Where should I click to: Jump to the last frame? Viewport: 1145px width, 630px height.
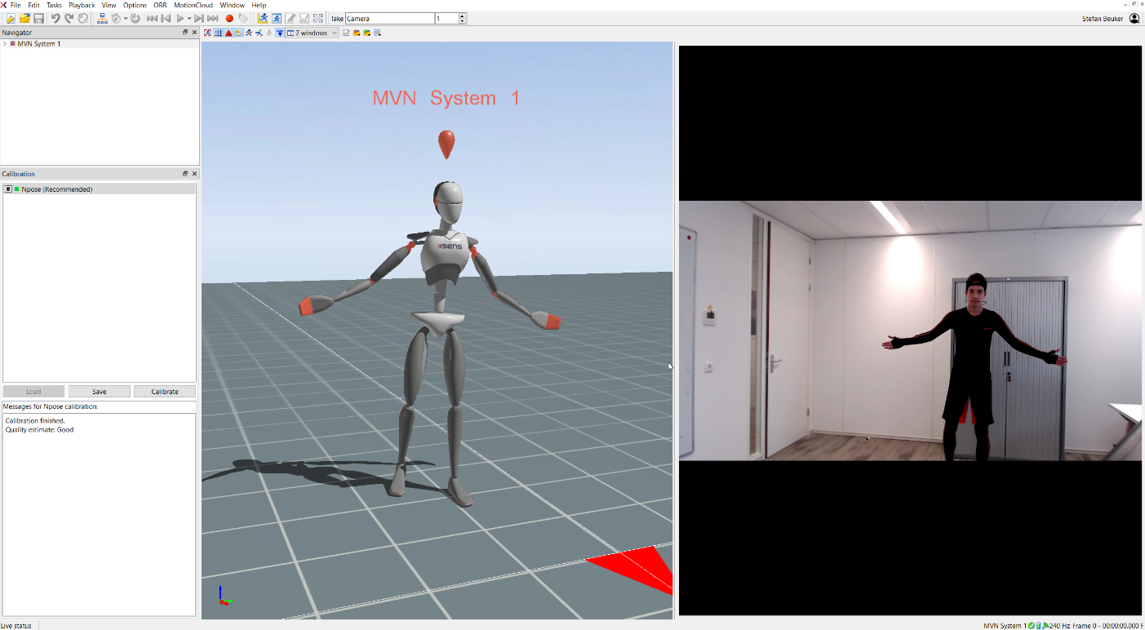213,18
